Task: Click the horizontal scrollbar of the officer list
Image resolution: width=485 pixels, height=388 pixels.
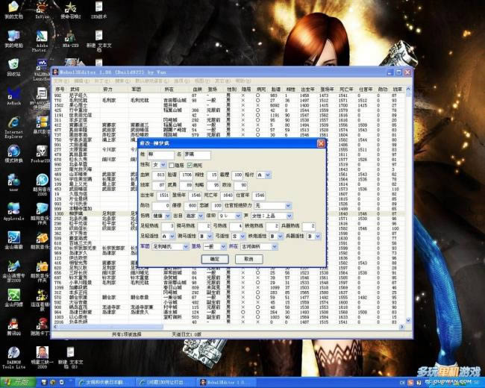Action: point(229,327)
